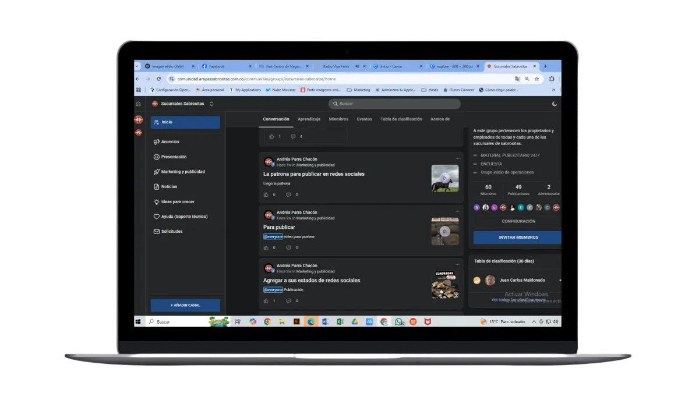Click the translate page icon in address bar
699x393 pixels.
pos(517,79)
